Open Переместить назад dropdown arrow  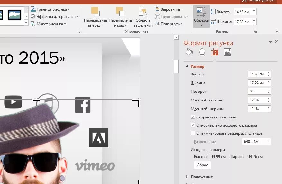[125, 25]
